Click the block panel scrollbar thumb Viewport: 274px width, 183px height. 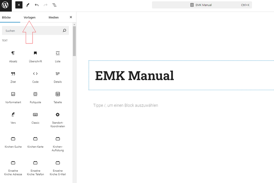coord(74,41)
